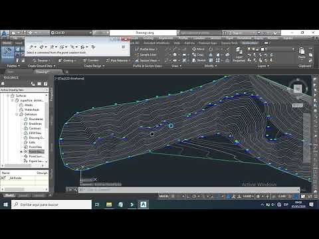319x239 pixels.
Task: Collapse the Surfaces tree node
Action: (x=8, y=96)
